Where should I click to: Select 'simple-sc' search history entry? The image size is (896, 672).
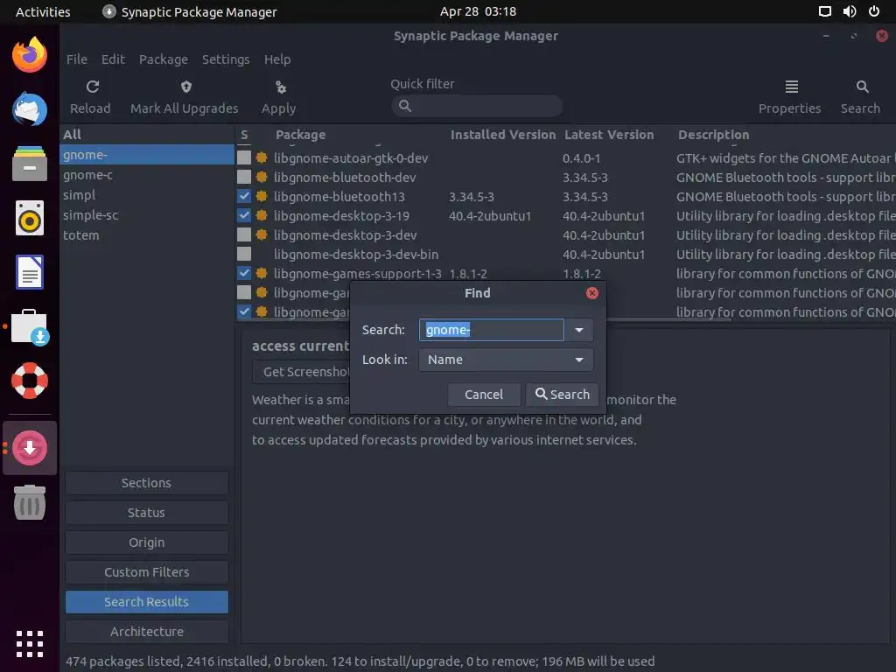pyautogui.click(x=147, y=215)
